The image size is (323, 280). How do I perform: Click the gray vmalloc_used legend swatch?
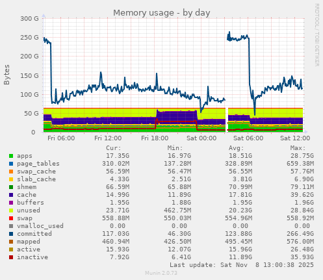[x=11, y=226]
